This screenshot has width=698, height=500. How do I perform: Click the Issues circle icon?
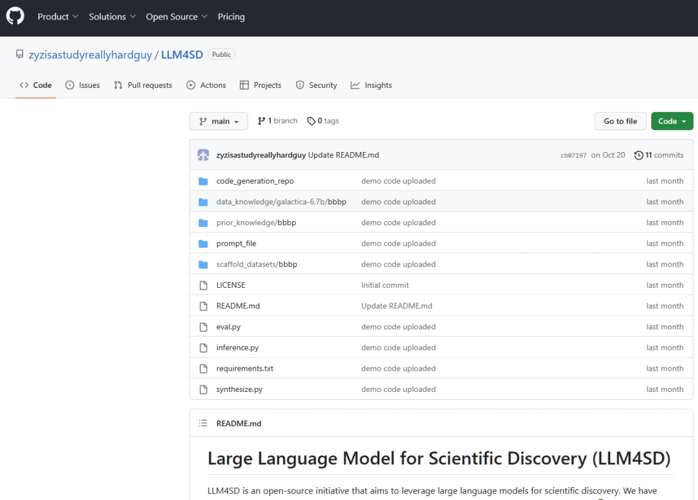[69, 85]
